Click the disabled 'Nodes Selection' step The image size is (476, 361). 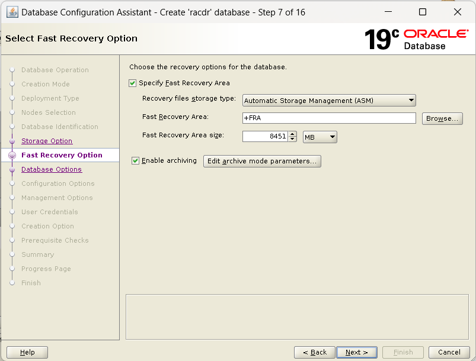(49, 112)
